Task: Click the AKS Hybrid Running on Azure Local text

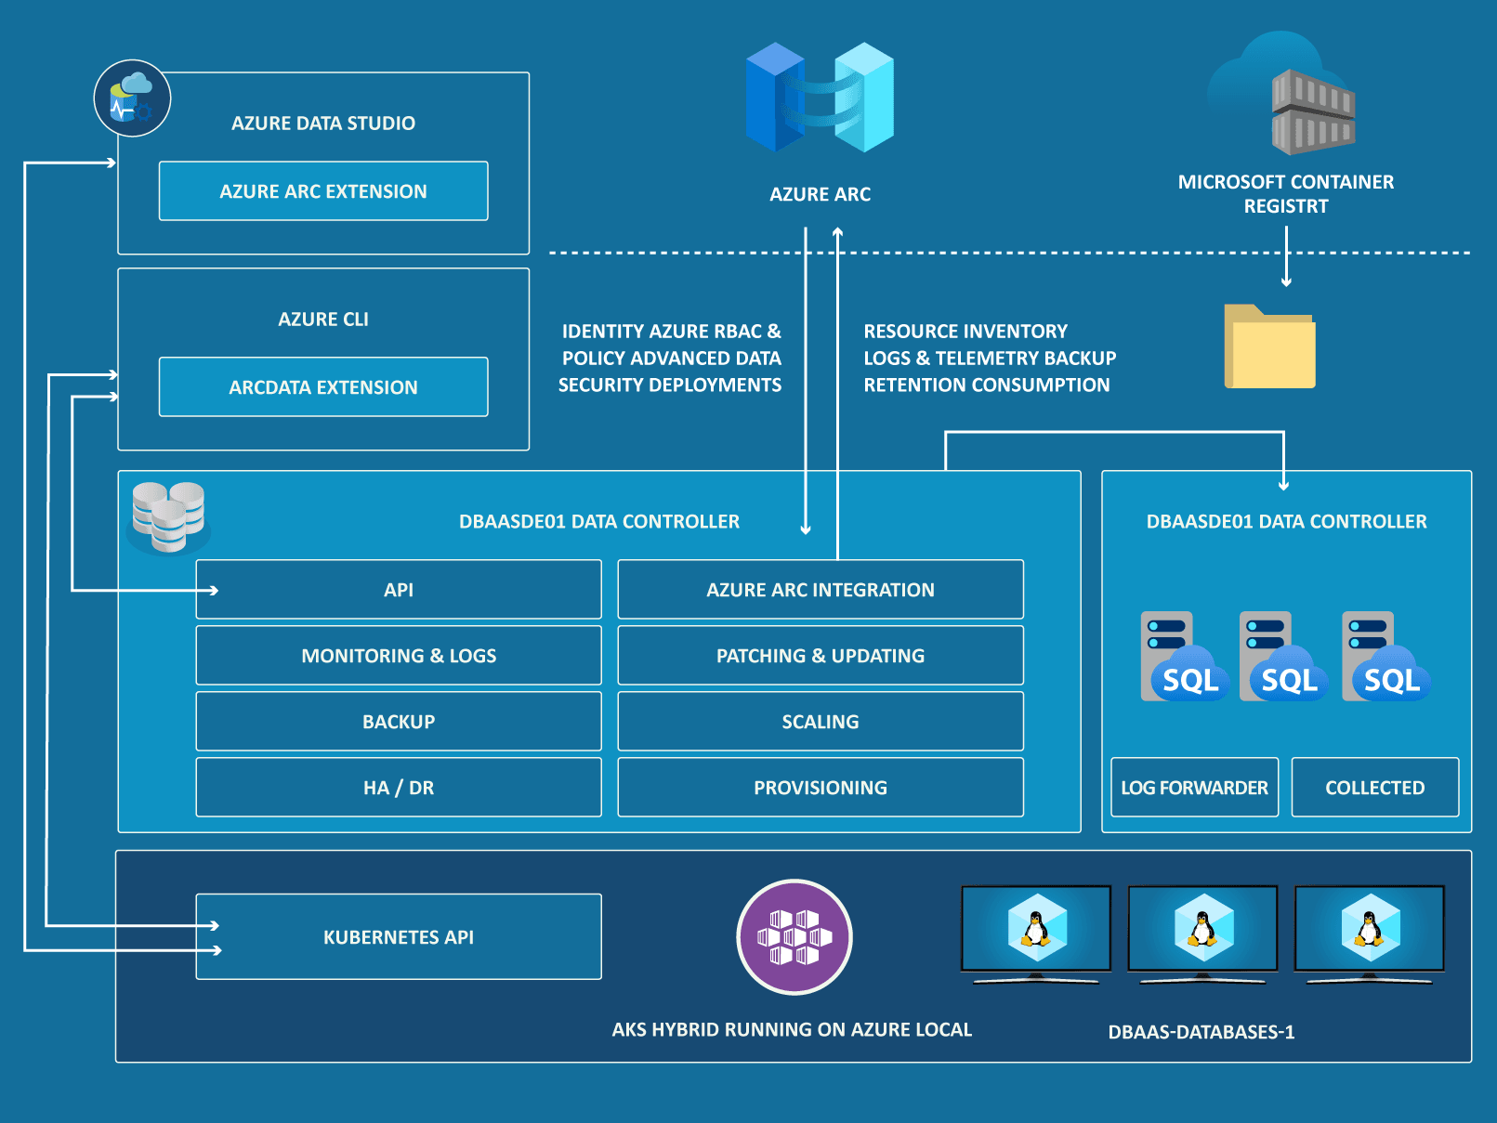Action: (x=792, y=1030)
